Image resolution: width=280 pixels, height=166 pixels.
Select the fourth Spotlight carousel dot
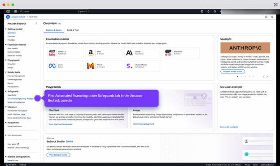coord(249,77)
